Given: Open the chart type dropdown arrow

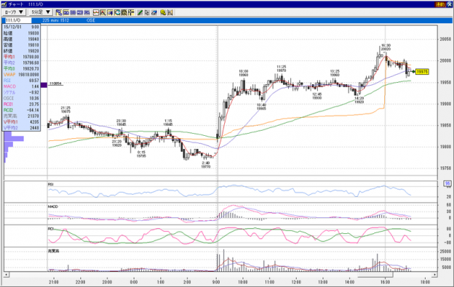Looking at the screenshot, I should tap(21, 12).
